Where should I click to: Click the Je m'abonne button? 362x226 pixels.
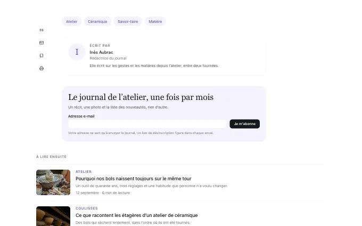[244, 124]
